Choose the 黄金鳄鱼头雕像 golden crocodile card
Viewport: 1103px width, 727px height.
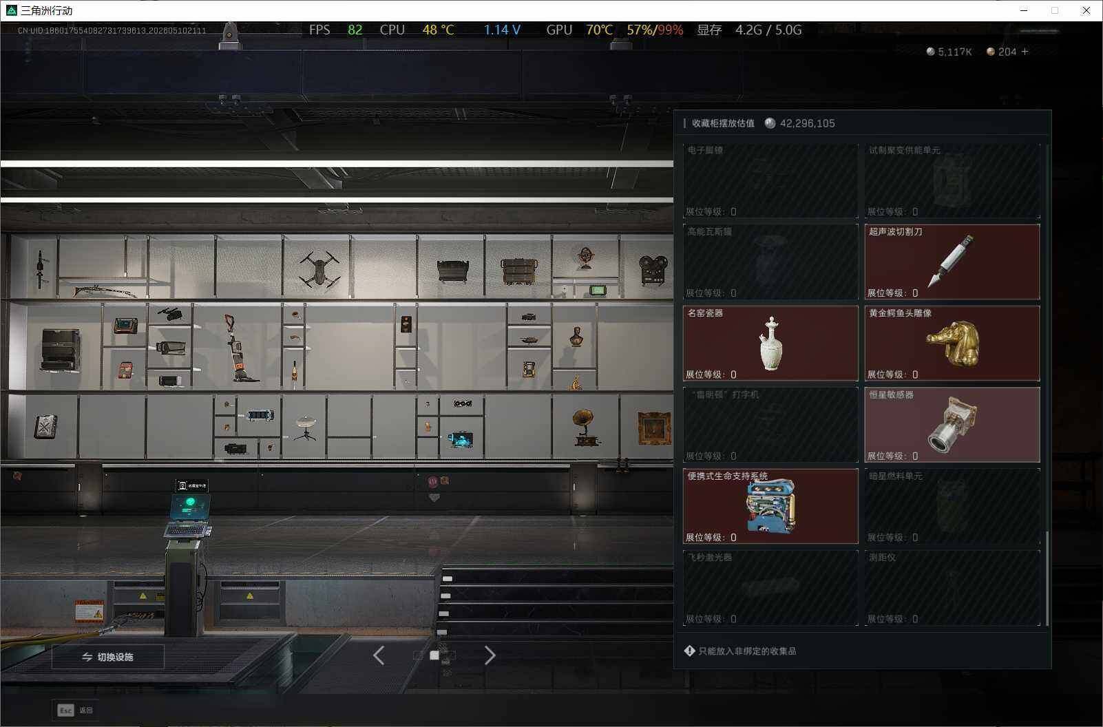tap(952, 343)
